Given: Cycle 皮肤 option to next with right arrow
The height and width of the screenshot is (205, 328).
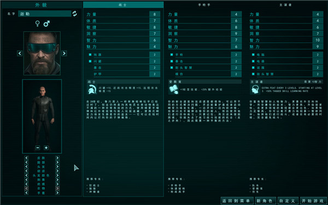Looking at the screenshot, I should point(57,158).
